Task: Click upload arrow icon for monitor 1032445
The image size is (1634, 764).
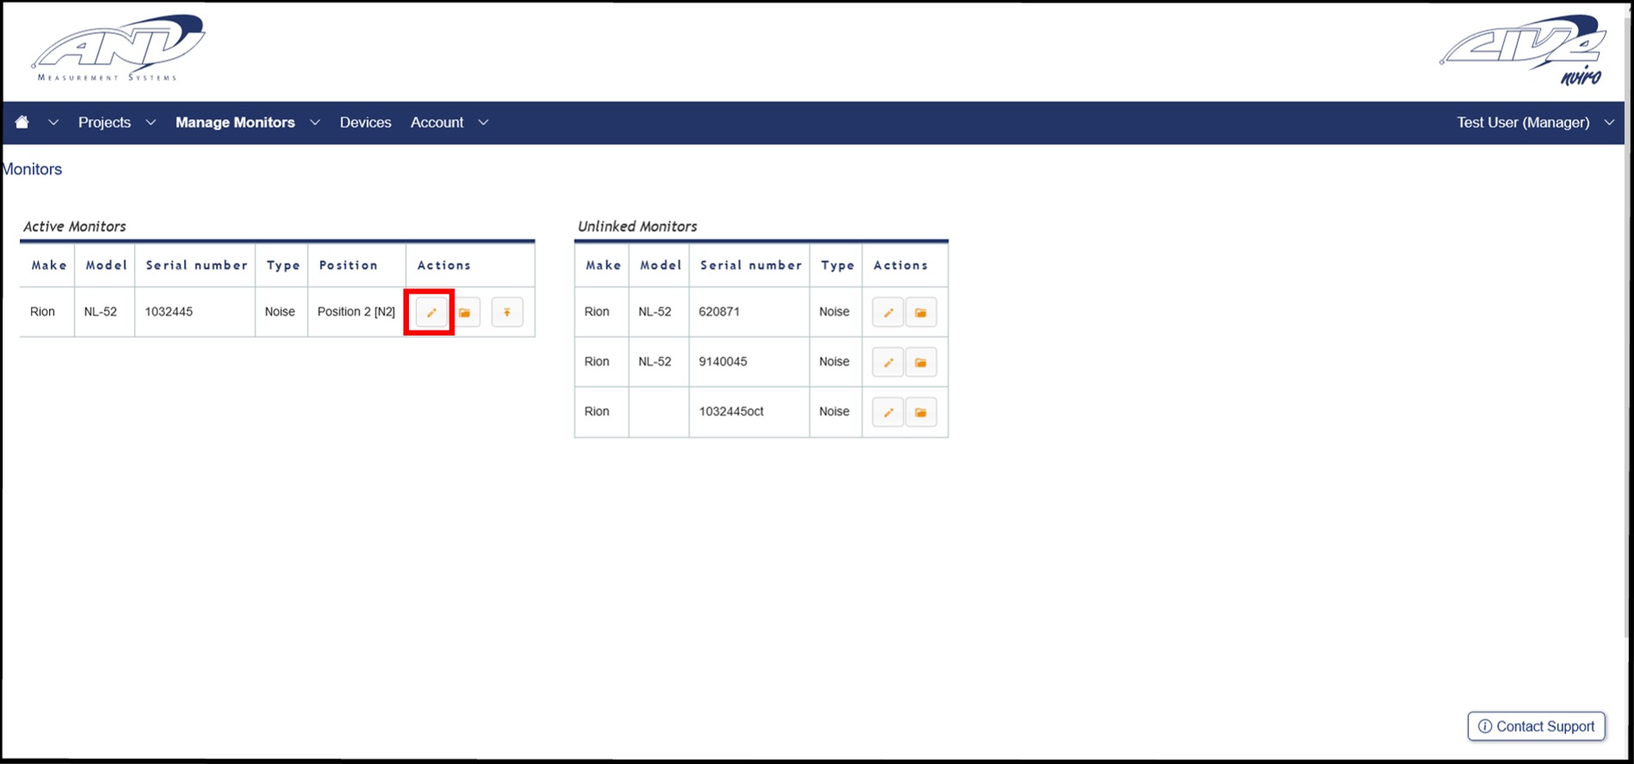Action: coord(507,312)
